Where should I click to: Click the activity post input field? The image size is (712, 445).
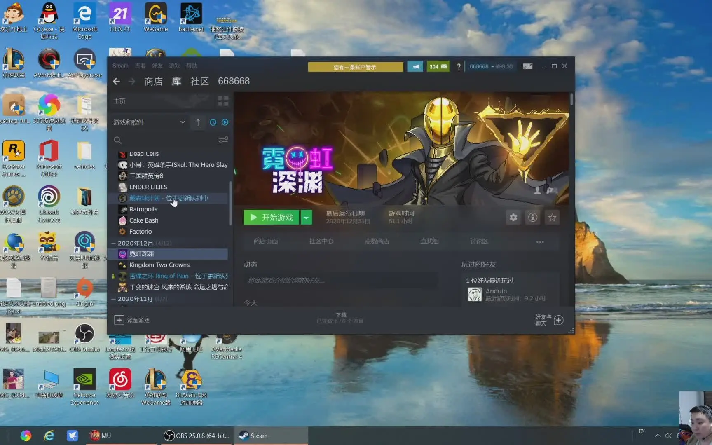[x=340, y=280]
